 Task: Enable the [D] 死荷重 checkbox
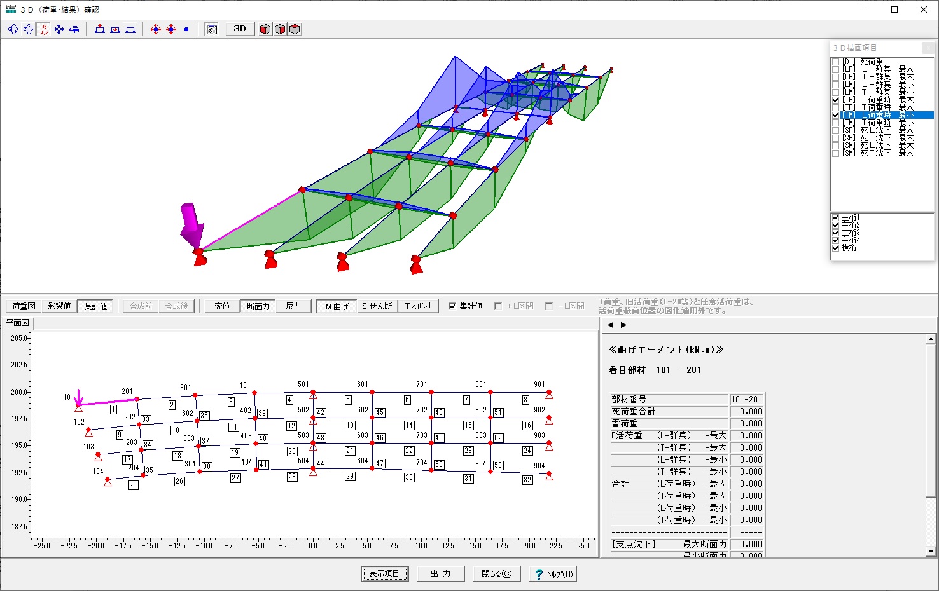[835, 62]
